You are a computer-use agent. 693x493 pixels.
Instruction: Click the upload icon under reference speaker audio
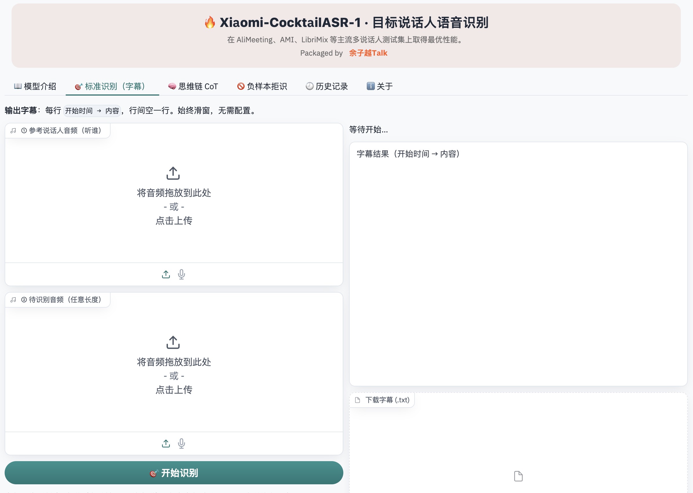166,274
